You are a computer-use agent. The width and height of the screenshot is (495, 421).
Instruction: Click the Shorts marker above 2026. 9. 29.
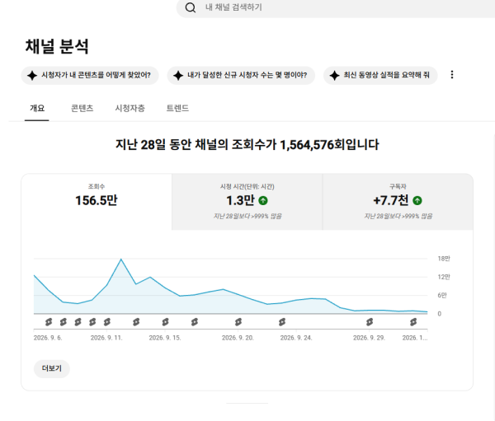370,322
